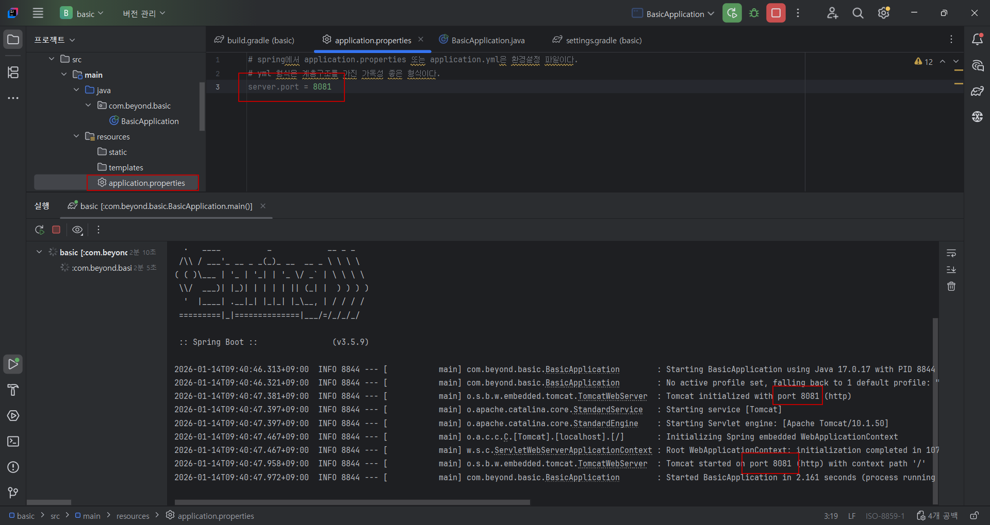This screenshot has width=990, height=525.
Task: Toggle soft-wrap in the console
Action: pyautogui.click(x=951, y=253)
